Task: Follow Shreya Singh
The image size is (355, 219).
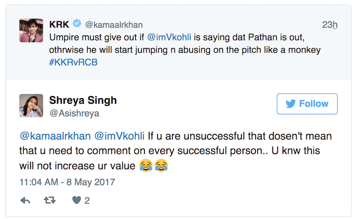Action: [307, 104]
